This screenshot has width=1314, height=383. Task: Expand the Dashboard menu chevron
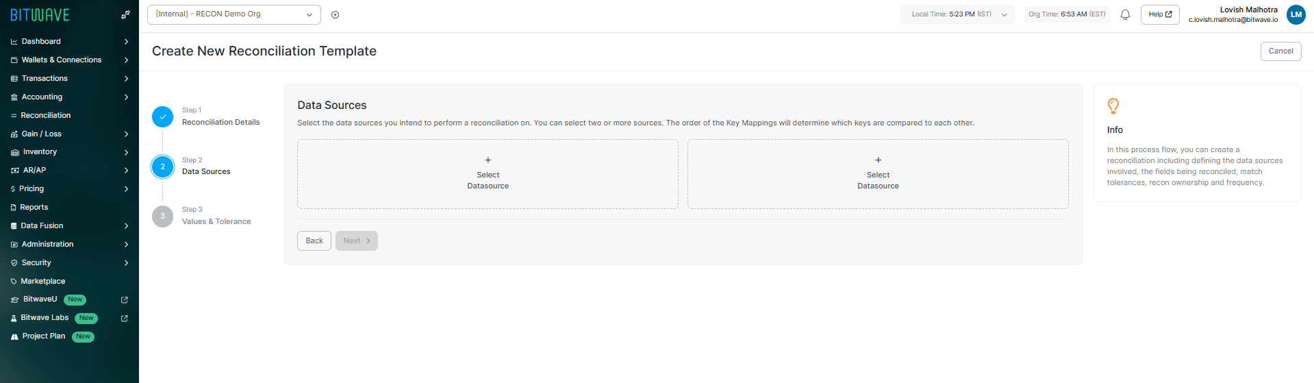tap(127, 42)
